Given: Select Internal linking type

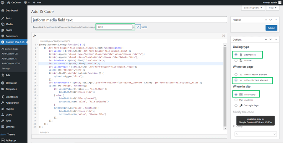Looking at the screenshot, I should point(236,60).
